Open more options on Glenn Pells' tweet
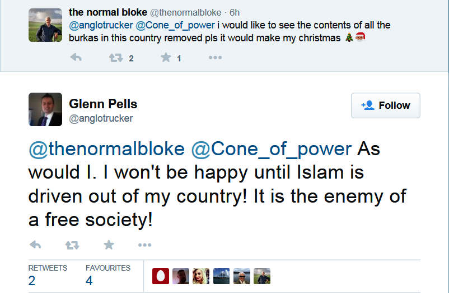 point(144,244)
